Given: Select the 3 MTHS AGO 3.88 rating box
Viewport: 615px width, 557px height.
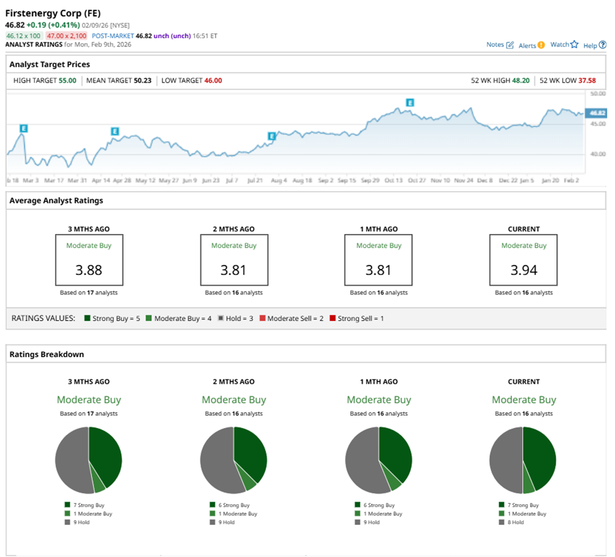Looking at the screenshot, I should (x=89, y=260).
